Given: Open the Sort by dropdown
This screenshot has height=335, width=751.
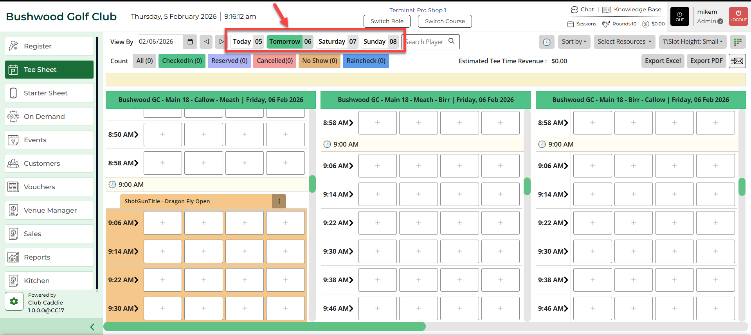Looking at the screenshot, I should [574, 42].
